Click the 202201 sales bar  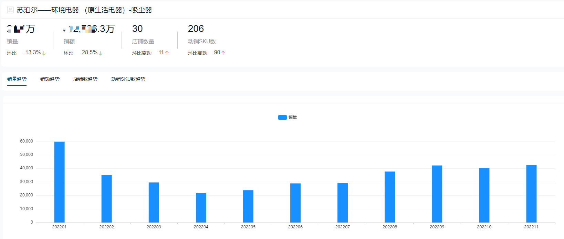(x=59, y=182)
